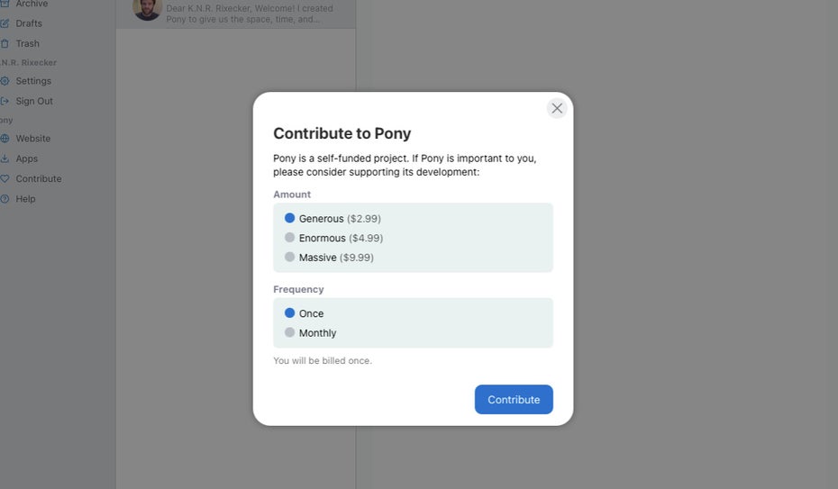The height and width of the screenshot is (489, 838).
Task: Open the Drafts menu item
Action: coord(29,23)
